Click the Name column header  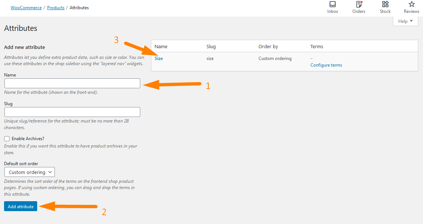pyautogui.click(x=161, y=46)
